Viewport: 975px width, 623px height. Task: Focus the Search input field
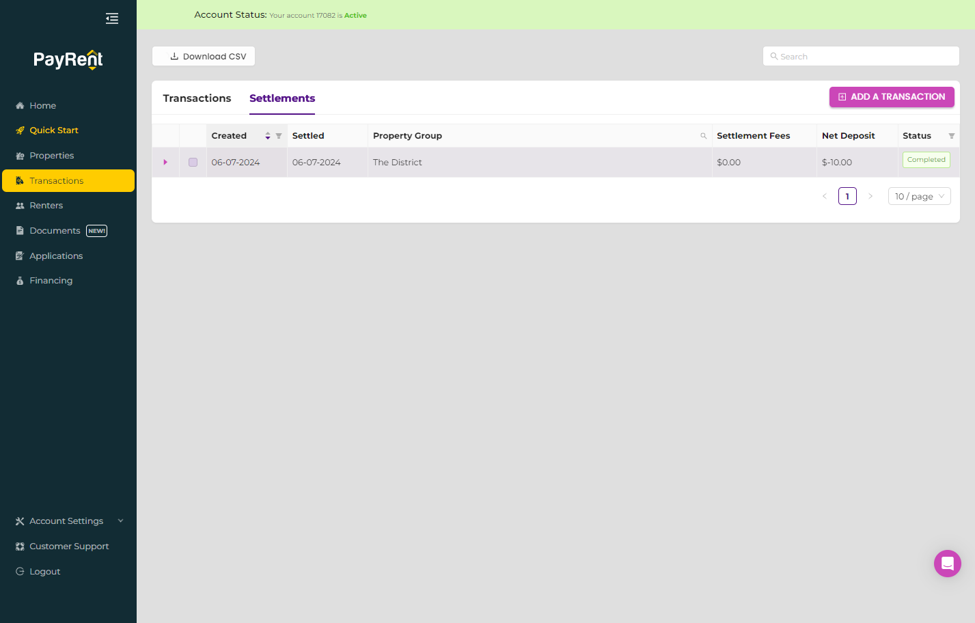[861, 57]
